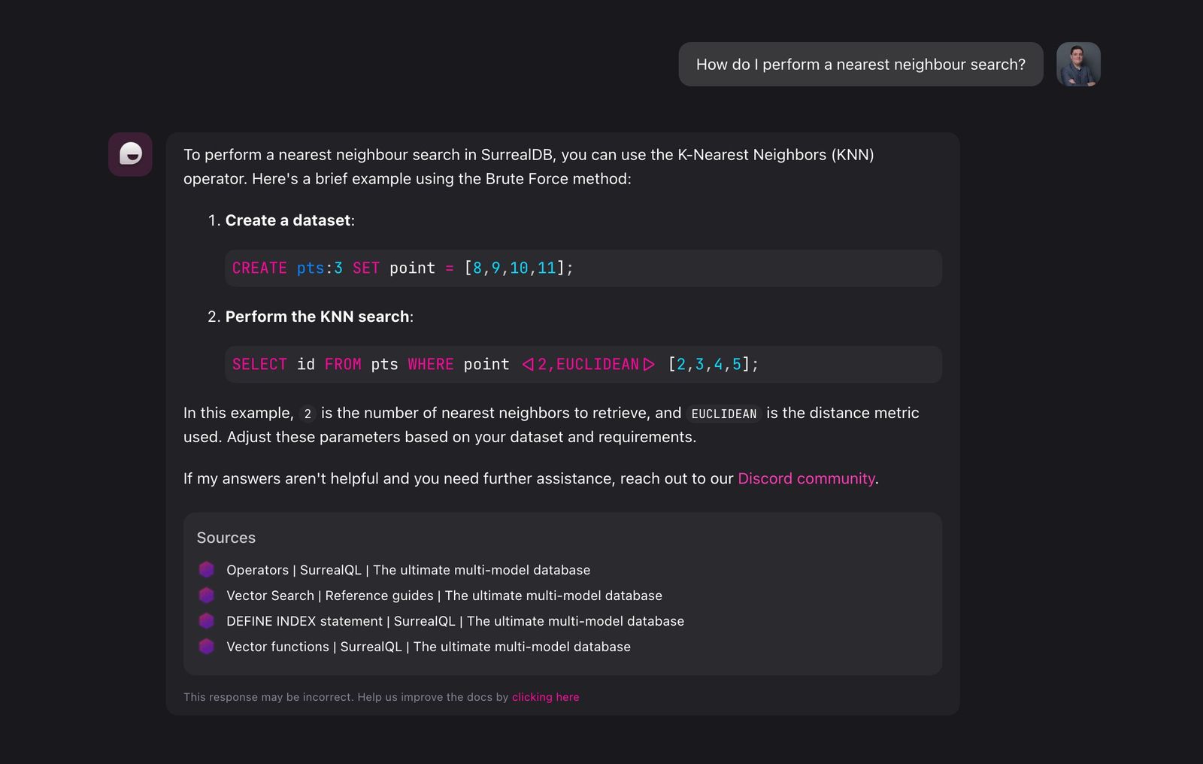Open the 'DEFINE INDEX statement' source entry

click(455, 621)
